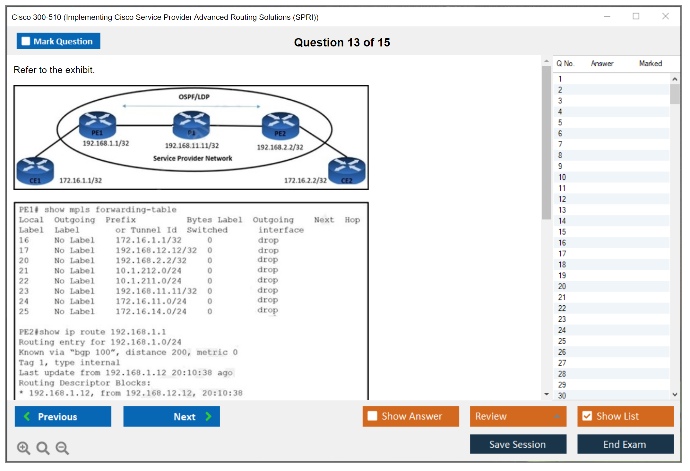Select question 13 in the question list
The image size is (690, 471).
[562, 210]
